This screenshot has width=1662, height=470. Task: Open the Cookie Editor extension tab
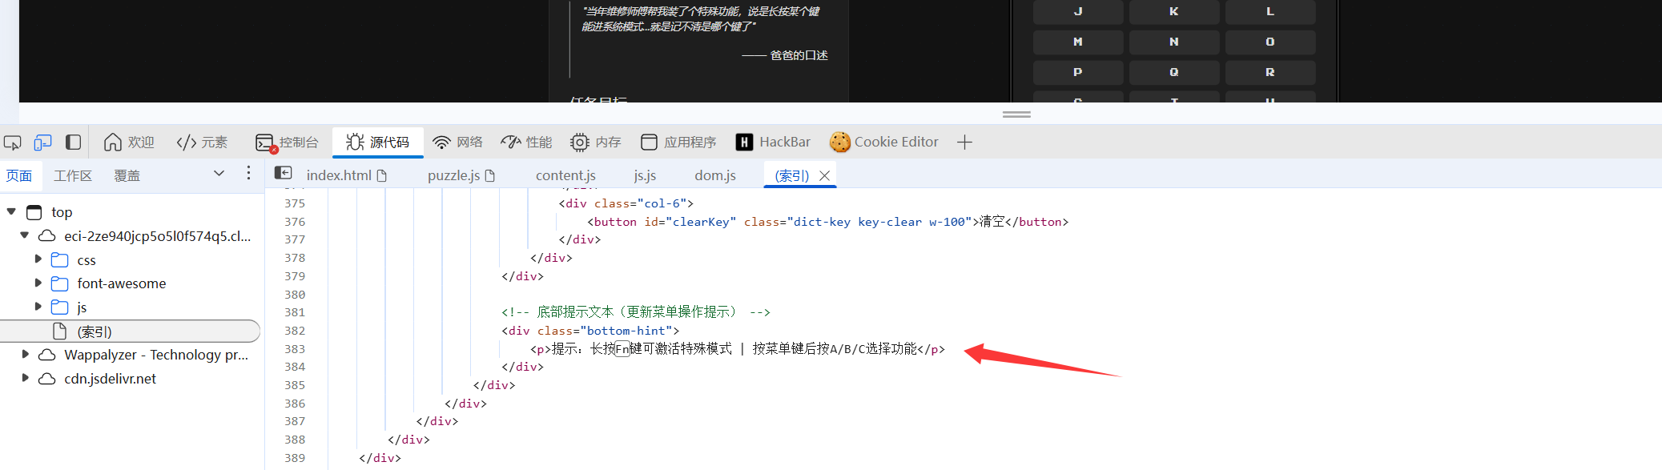pos(884,143)
